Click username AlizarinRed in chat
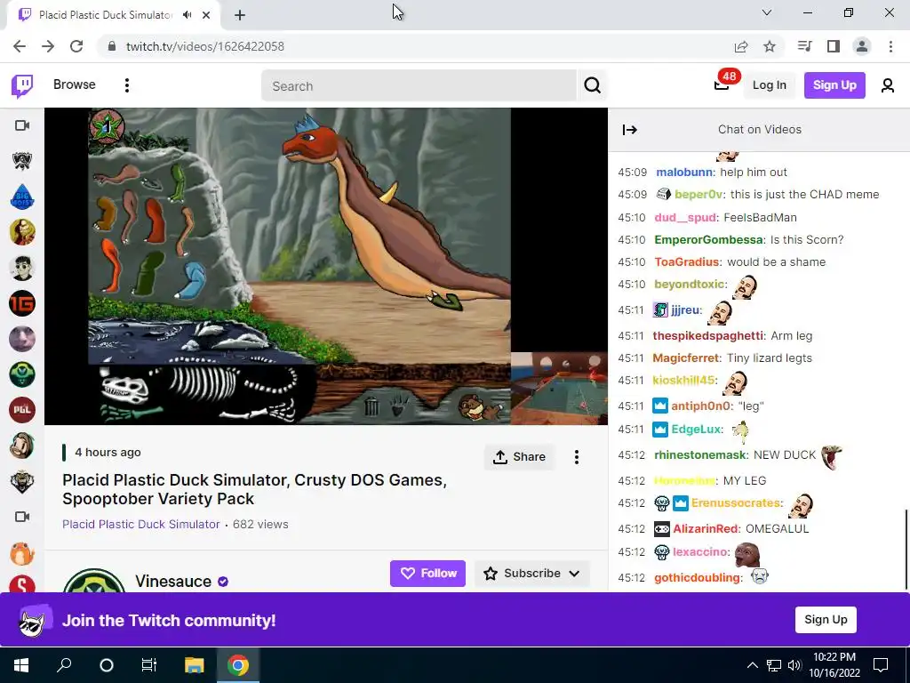Image resolution: width=910 pixels, height=683 pixels. (x=705, y=528)
